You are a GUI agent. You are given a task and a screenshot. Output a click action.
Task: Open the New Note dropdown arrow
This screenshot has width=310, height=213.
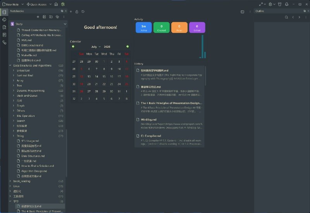pyautogui.click(x=22, y=4)
